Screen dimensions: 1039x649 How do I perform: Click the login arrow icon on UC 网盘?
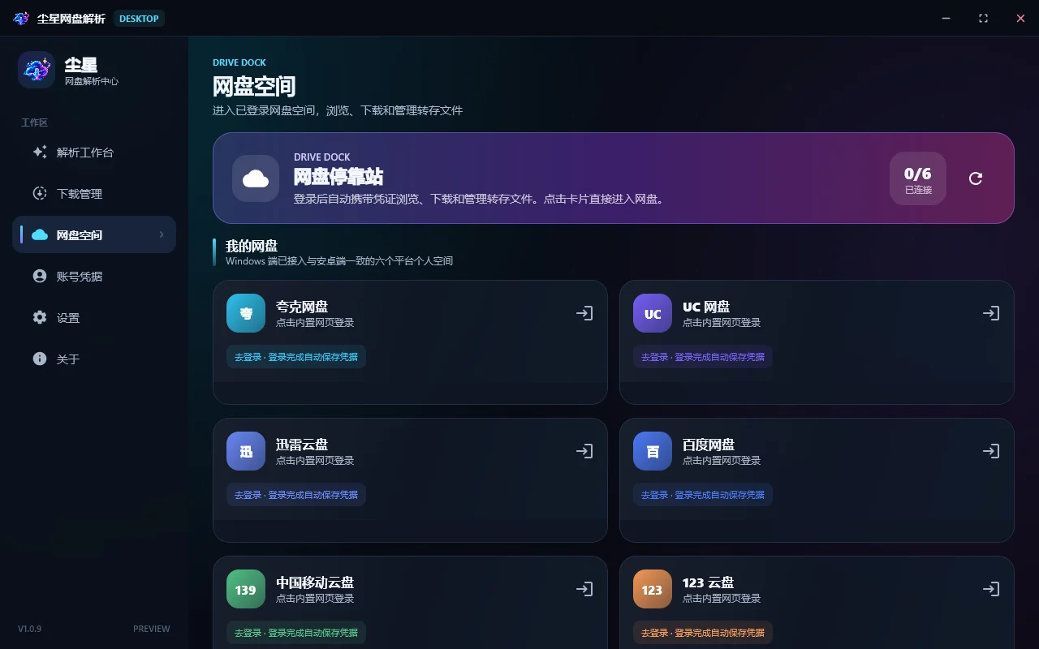coord(991,313)
